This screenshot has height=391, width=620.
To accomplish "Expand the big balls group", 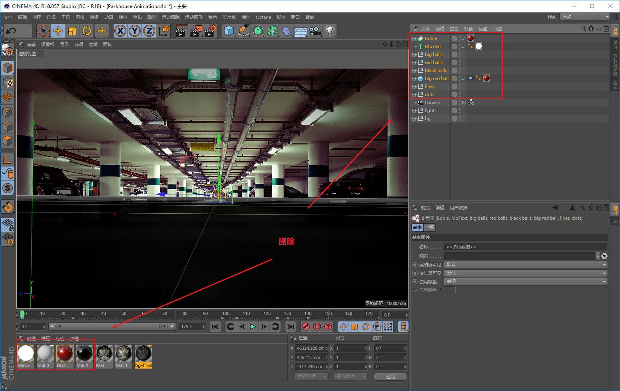I will (414, 54).
